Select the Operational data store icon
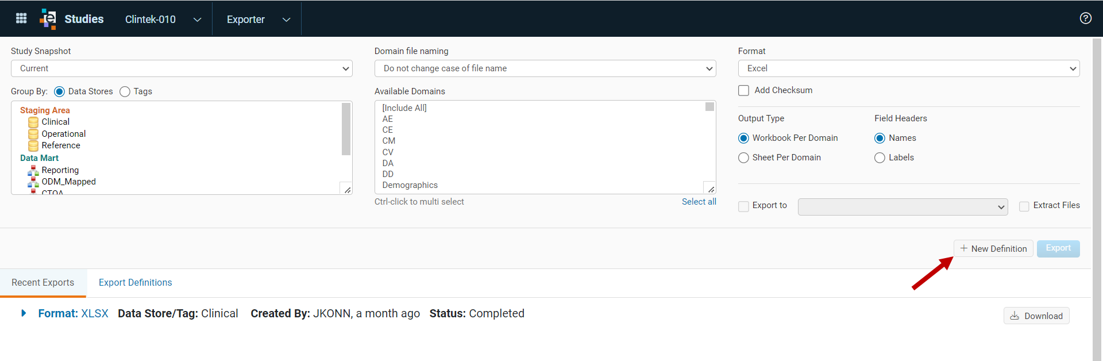The height and width of the screenshot is (361, 1103). pos(33,134)
